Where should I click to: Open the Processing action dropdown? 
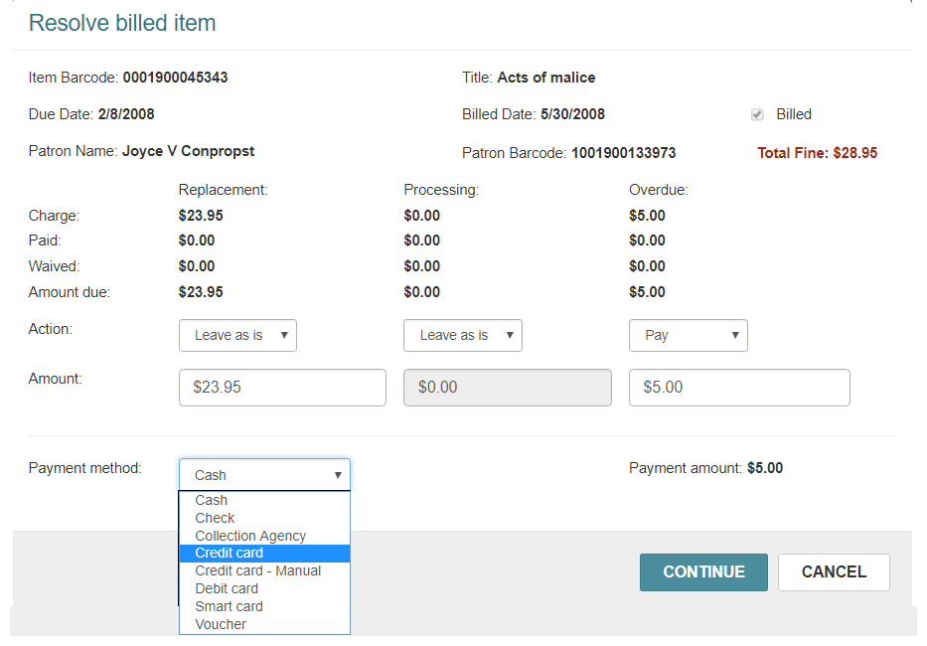tap(463, 336)
